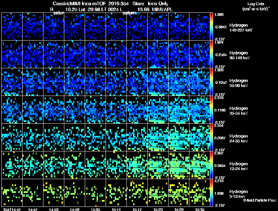Select the Hydrogen 5-13 keV panel at 15:17
This screenshot has width=278, height=211.
coord(137,193)
